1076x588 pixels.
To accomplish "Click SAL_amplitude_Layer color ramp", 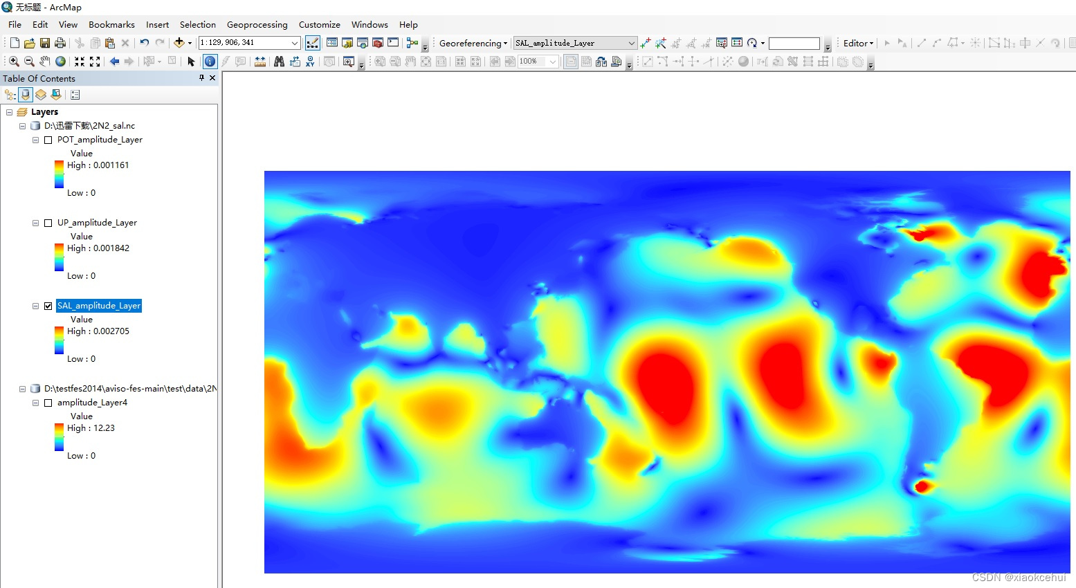I will (x=59, y=340).
